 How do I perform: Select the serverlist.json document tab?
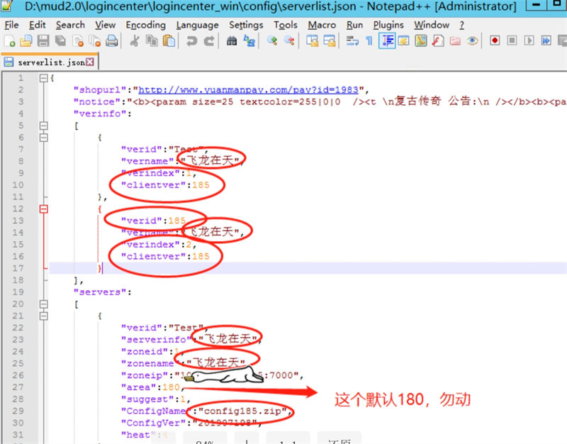coord(50,62)
